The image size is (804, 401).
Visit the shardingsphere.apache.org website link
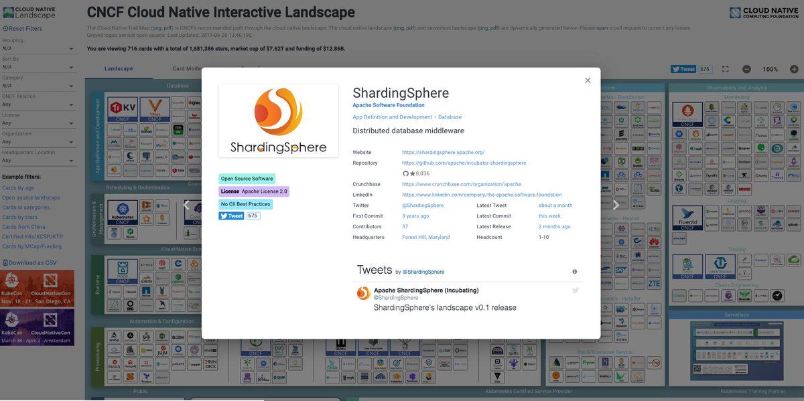pos(444,153)
